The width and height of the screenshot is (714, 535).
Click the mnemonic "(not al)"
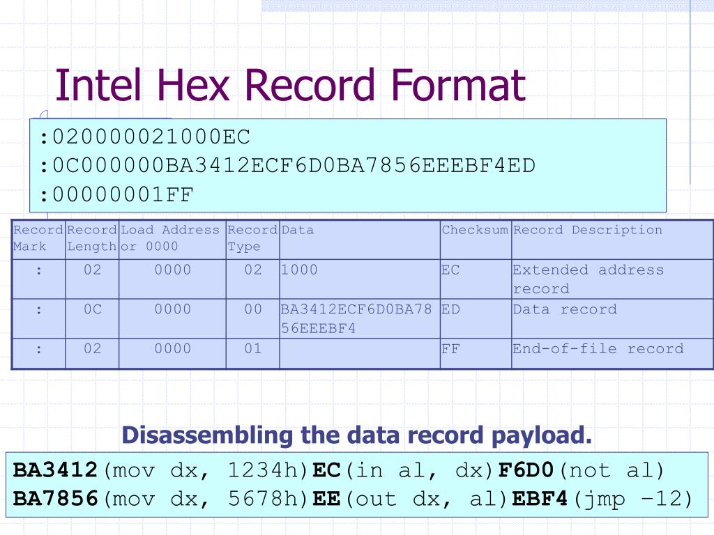pos(612,471)
